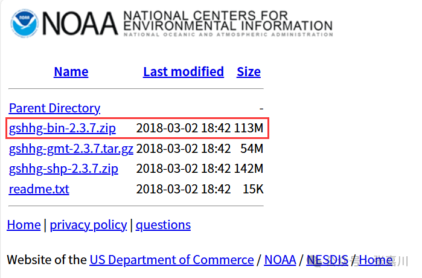Go up to Parent Directory
The width and height of the screenshot is (422, 278).
pos(54,108)
